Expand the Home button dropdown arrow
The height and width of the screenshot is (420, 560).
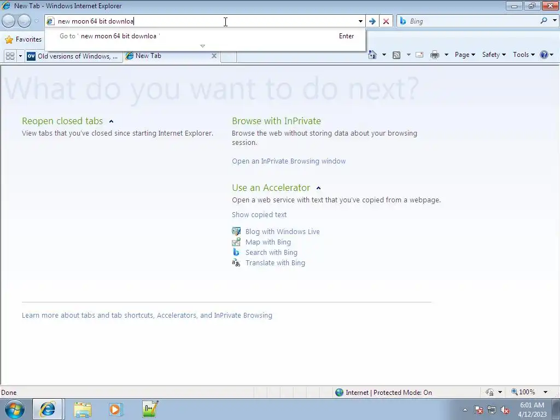click(384, 55)
